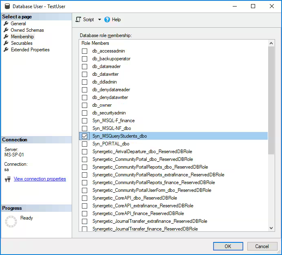Click the wrench icon beside General

click(6, 24)
